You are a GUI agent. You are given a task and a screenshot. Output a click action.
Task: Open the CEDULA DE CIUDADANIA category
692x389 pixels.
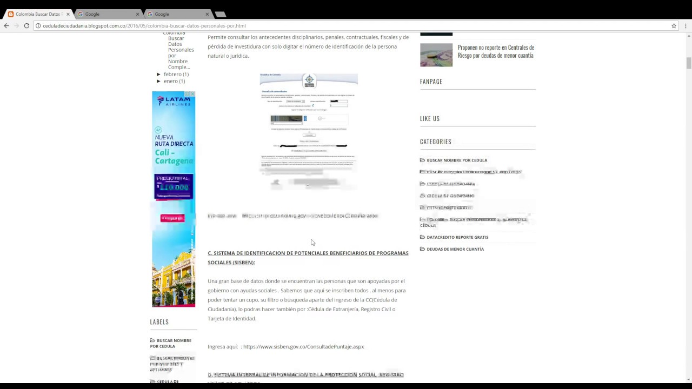click(450, 184)
